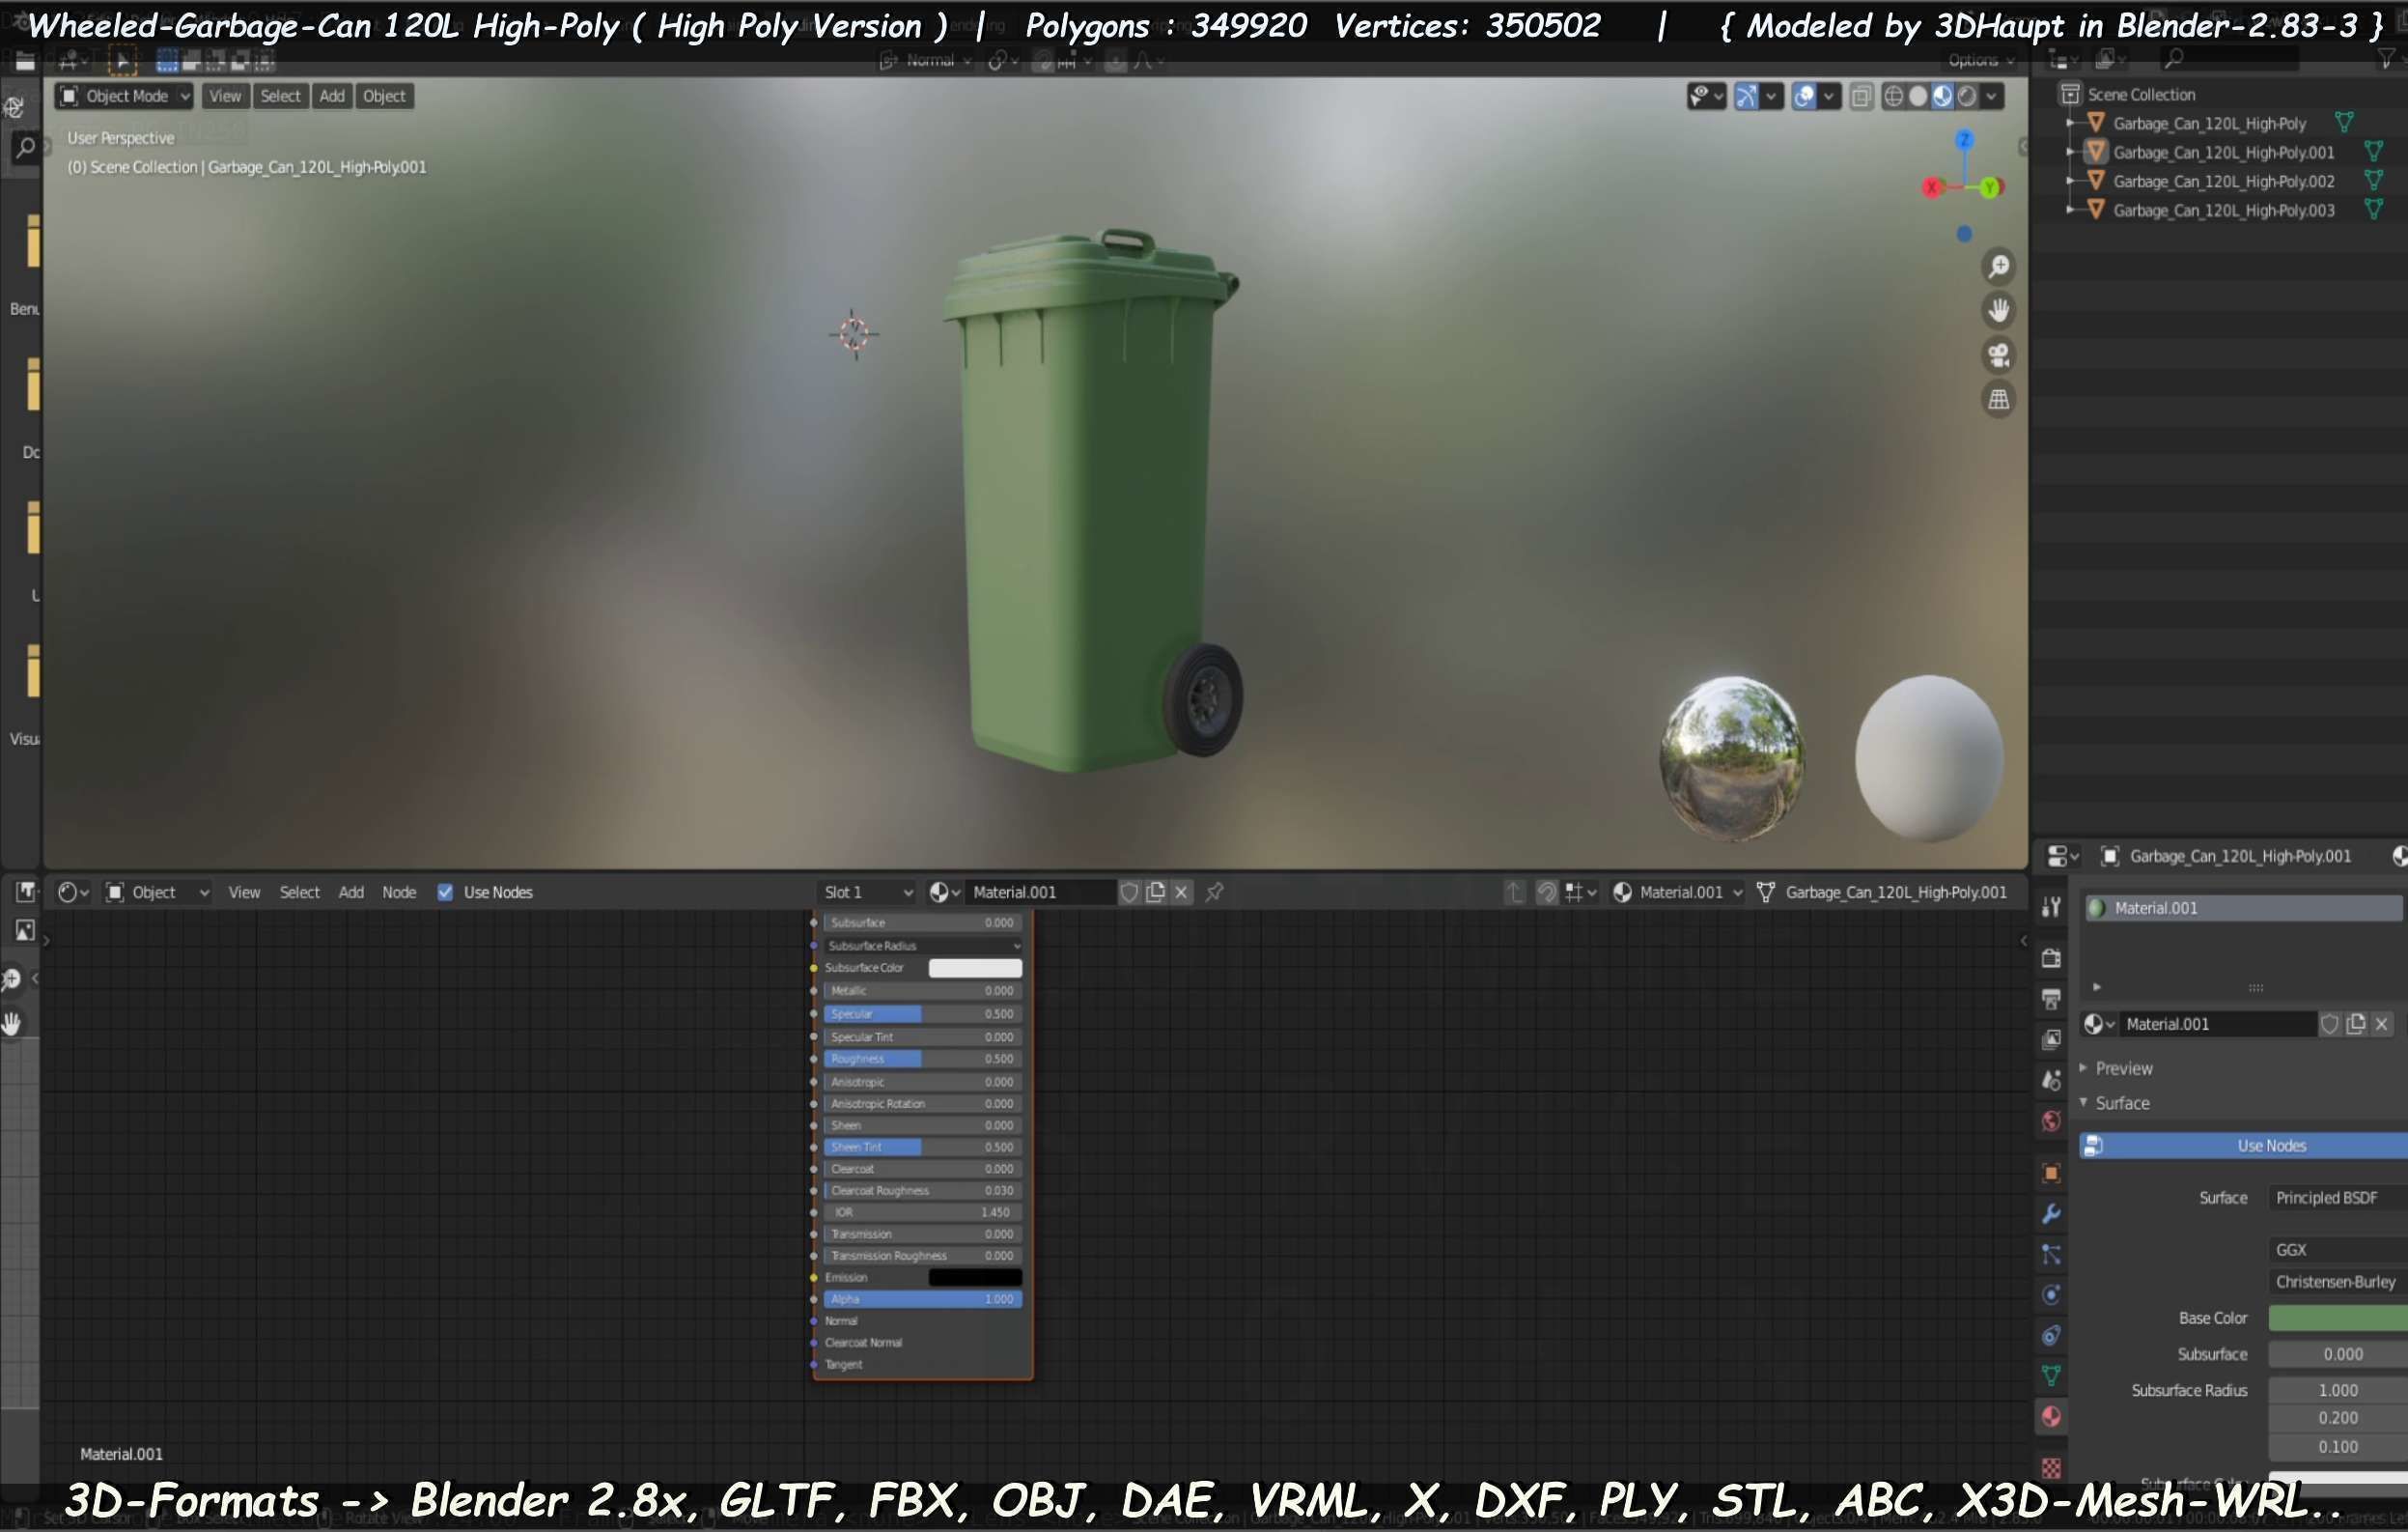Uncheck Use Nodes checkbox in node editor

click(445, 892)
